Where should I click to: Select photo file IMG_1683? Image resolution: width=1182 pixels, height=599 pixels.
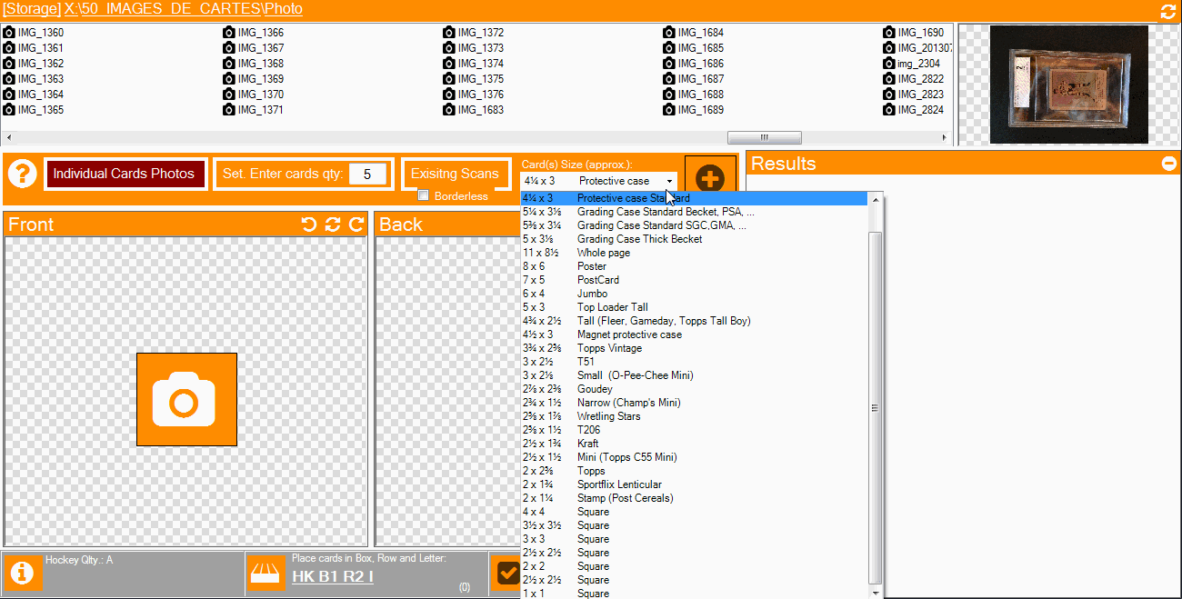tap(474, 110)
